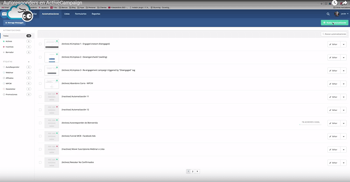Switch to the Automatizaciones tab
Viewport: 350px width, 182px height.
click(x=50, y=14)
